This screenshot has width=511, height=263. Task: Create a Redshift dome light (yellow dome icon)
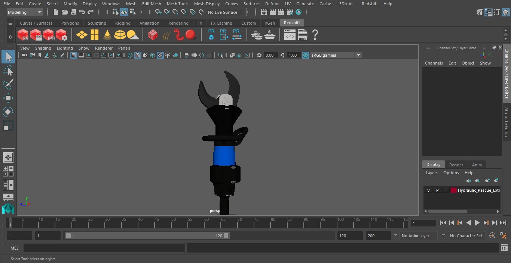[120, 35]
